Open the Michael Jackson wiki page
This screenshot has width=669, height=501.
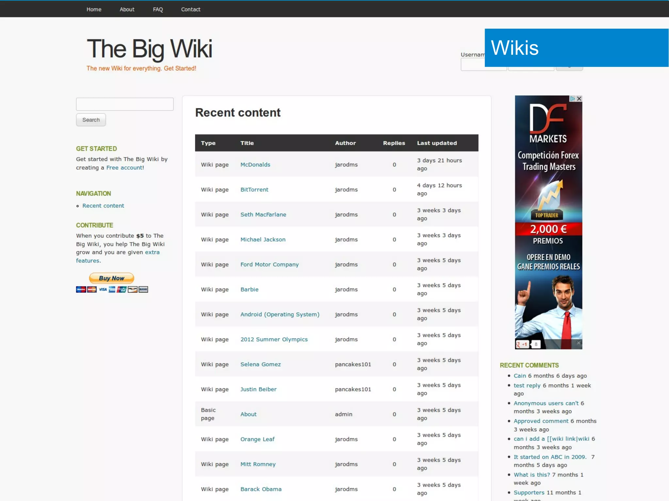coord(263,239)
